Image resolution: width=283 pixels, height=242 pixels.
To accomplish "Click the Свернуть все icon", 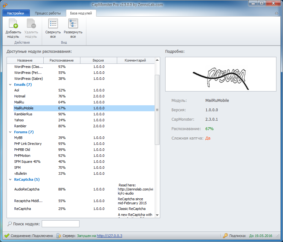I will tap(53, 24).
